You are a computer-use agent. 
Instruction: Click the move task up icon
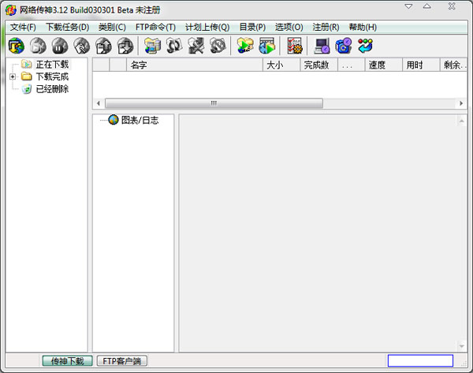pyautogui.click(x=103, y=47)
